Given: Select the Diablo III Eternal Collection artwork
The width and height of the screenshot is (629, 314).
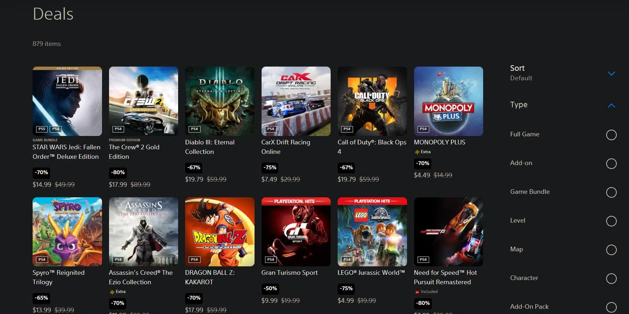Looking at the screenshot, I should point(220,101).
